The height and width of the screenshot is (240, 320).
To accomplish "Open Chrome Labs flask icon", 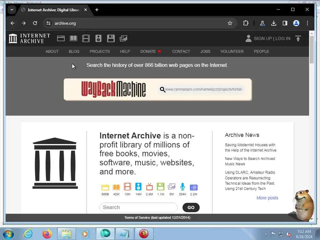I will (x=262, y=23).
